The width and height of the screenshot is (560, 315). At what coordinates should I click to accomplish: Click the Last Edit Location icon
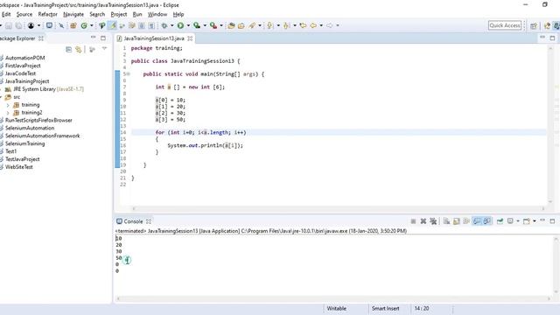click(x=303, y=25)
